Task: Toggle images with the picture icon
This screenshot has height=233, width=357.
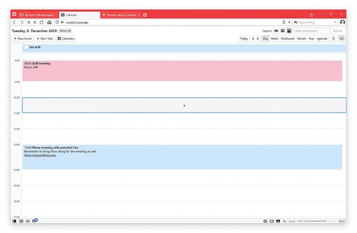Action: [278, 221]
